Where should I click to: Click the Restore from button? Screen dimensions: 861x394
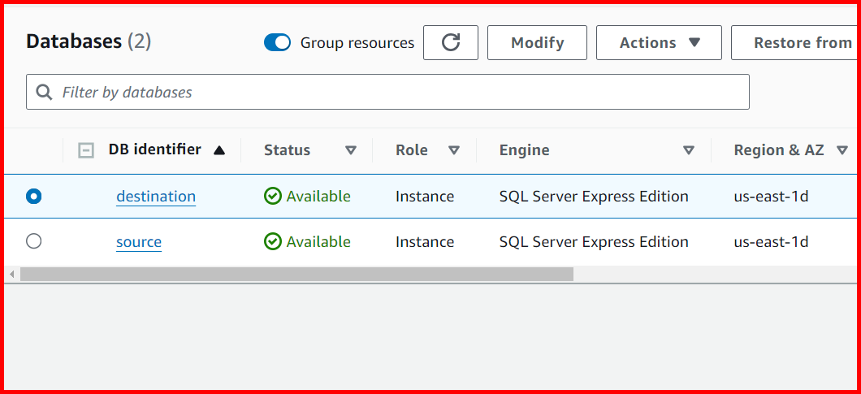click(x=794, y=42)
